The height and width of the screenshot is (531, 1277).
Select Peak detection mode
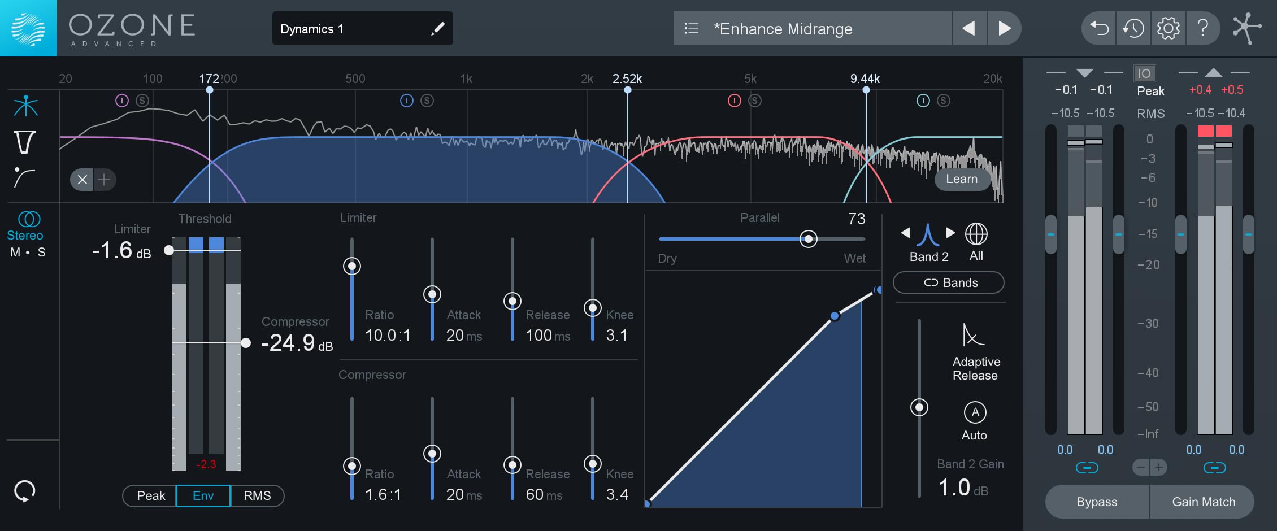click(x=151, y=495)
